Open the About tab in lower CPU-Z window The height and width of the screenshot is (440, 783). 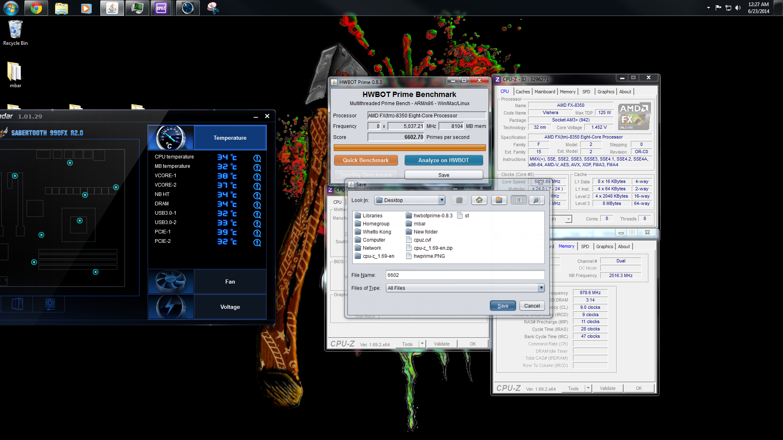[x=624, y=246]
